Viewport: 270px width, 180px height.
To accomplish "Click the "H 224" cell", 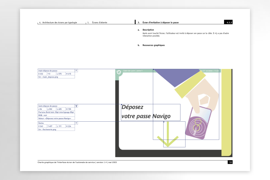I will coord(70,126).
